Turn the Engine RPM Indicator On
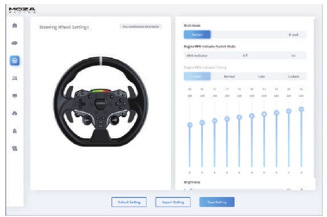This screenshot has width=327, height=217. point(294,56)
